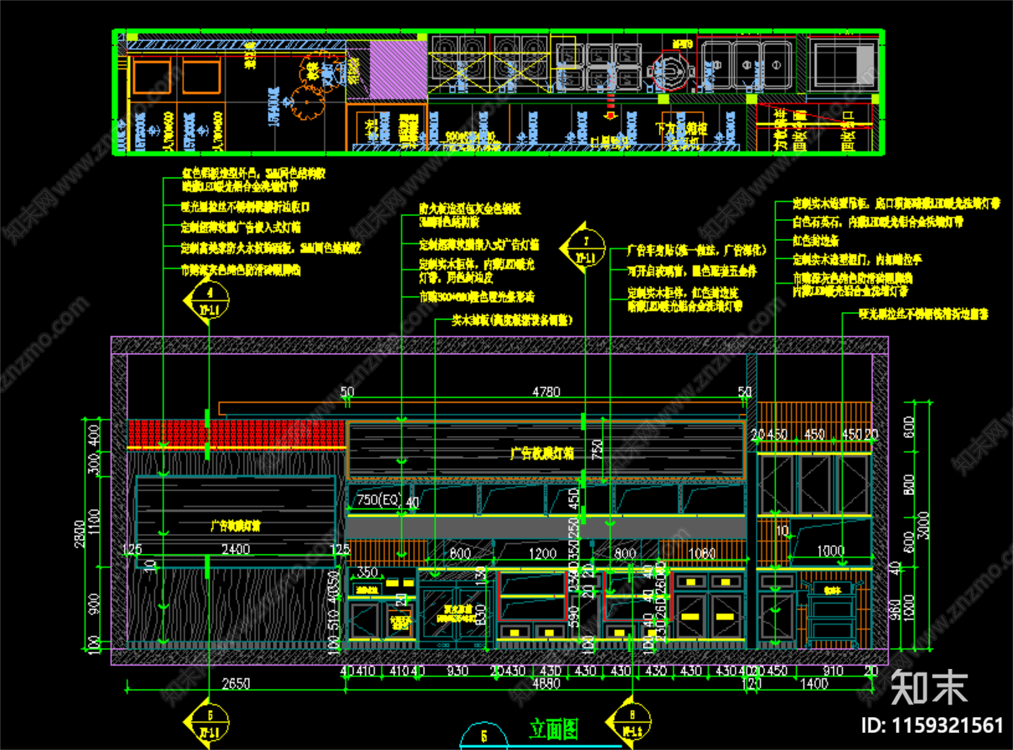Click the ID: 1159321561 label
1013x750 pixels.
pyautogui.click(x=932, y=725)
